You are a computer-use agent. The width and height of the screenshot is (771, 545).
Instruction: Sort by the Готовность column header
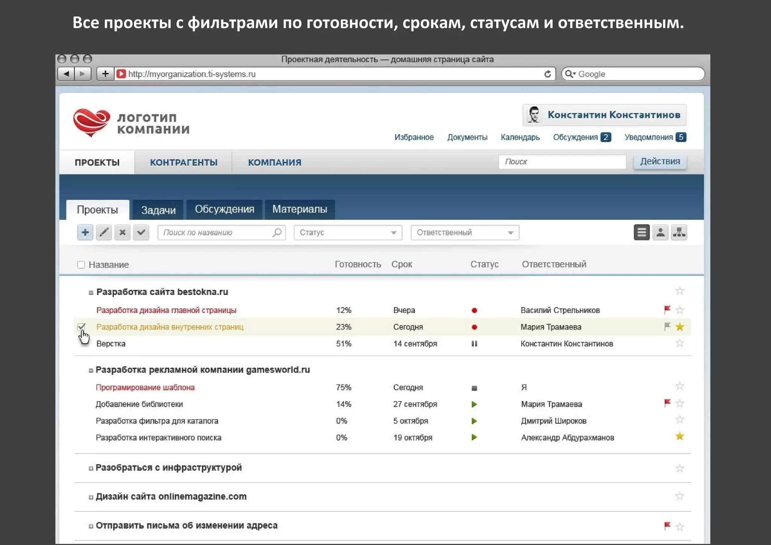358,264
